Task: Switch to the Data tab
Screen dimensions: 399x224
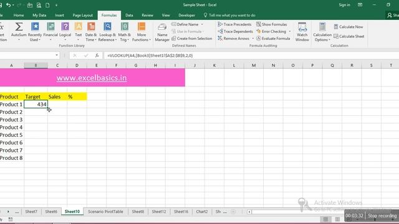Action: point(129,15)
